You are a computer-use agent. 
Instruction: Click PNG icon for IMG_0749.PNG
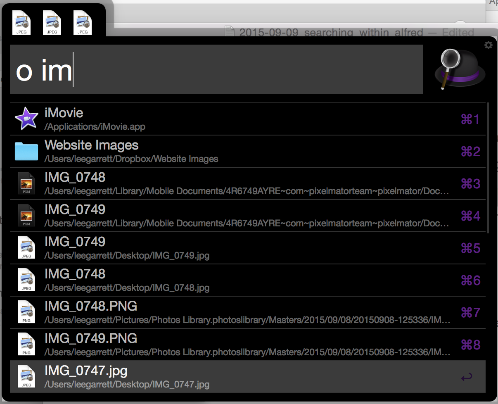coord(26,345)
